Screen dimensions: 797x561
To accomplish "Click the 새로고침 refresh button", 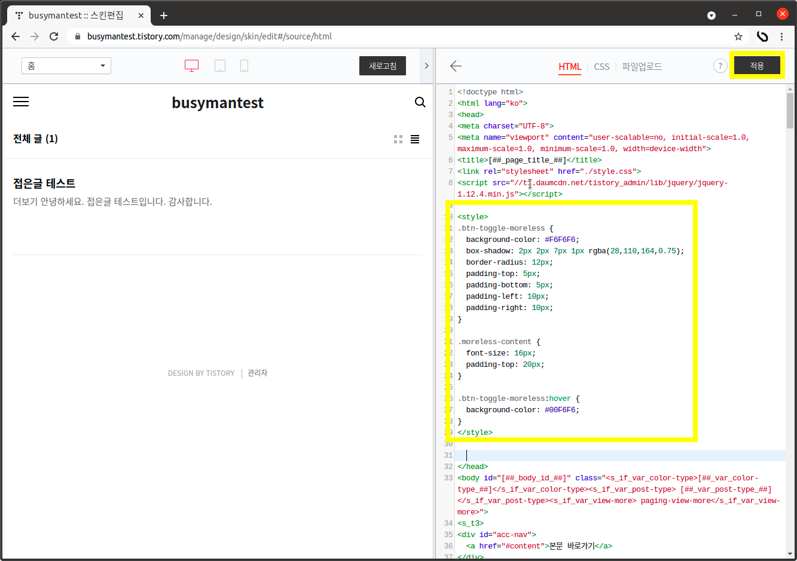I will pyautogui.click(x=383, y=66).
